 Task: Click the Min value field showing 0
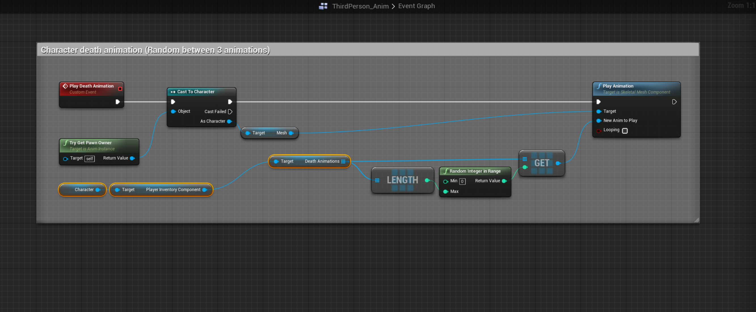[462, 182]
